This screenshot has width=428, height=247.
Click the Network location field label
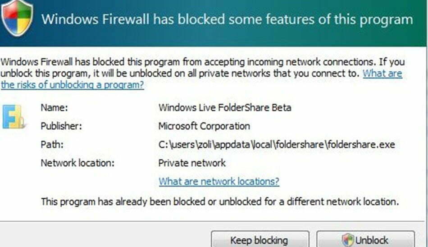point(77,163)
